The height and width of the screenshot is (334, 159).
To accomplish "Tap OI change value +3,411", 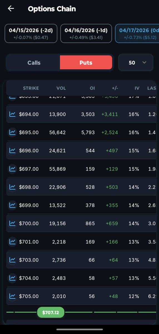I will [x=110, y=114].
